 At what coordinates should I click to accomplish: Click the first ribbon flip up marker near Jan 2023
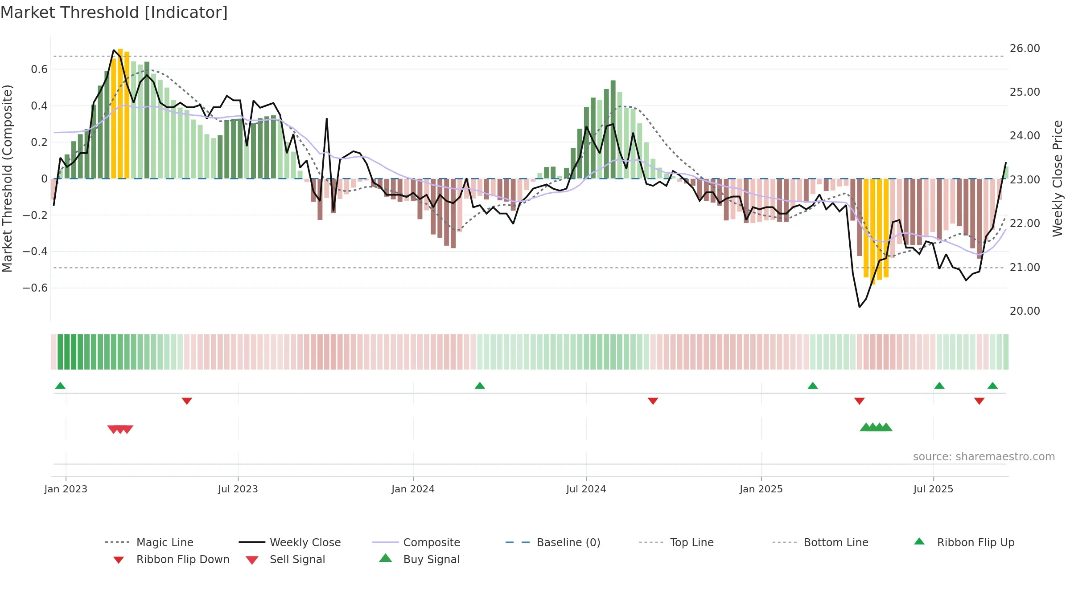pos(60,386)
